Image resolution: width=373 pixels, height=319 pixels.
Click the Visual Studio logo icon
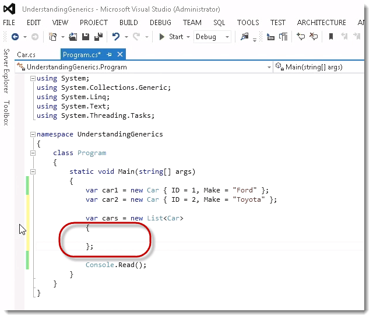tap(9, 9)
